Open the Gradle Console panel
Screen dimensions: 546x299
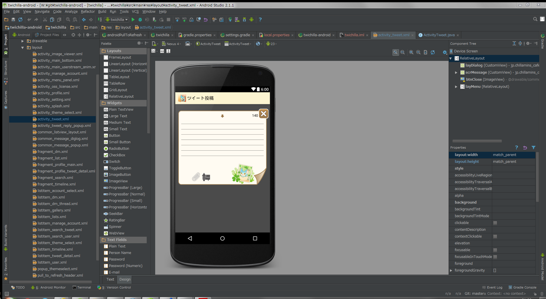coord(522,287)
